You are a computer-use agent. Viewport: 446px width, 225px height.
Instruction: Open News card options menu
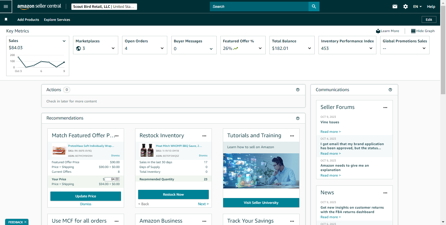tap(385, 193)
